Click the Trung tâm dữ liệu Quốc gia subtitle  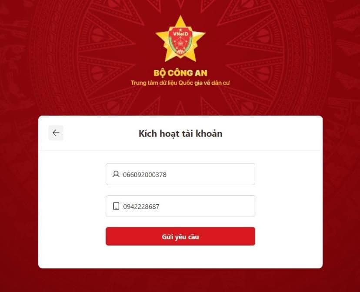180,83
